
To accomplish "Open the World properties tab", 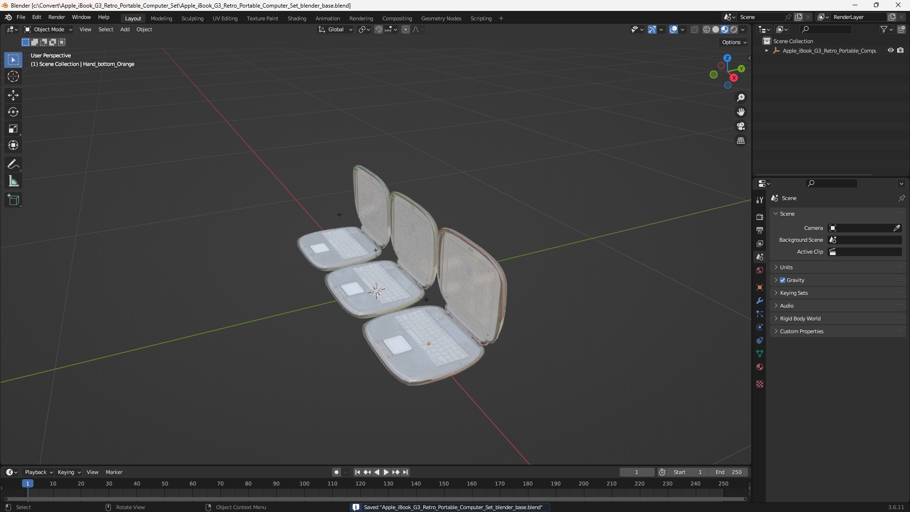I will coord(760,270).
